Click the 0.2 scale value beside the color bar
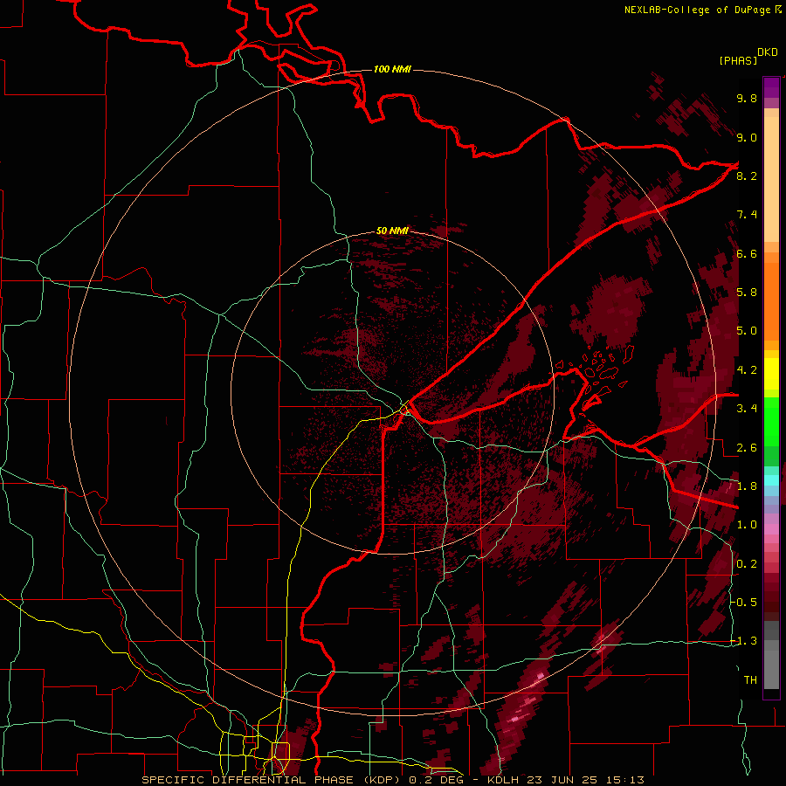 pos(747,564)
